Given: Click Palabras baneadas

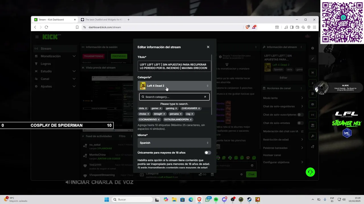Looking at the screenshot, I should pos(276,148).
